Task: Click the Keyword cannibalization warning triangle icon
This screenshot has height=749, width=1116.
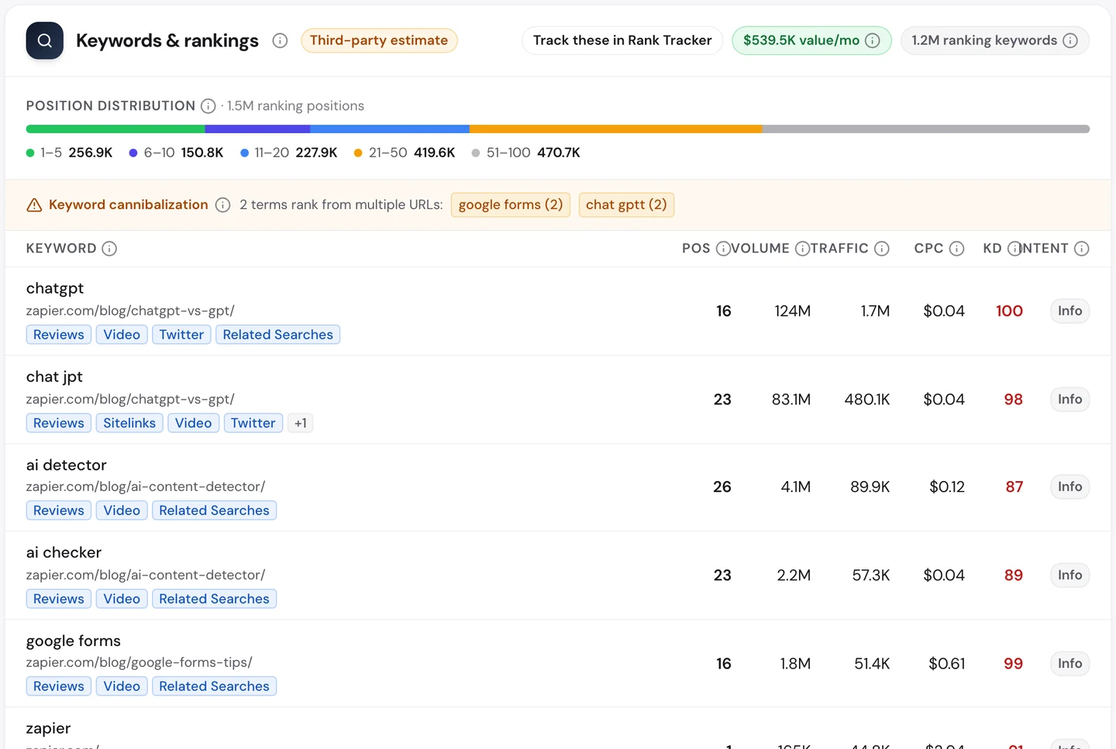Action: [34, 205]
